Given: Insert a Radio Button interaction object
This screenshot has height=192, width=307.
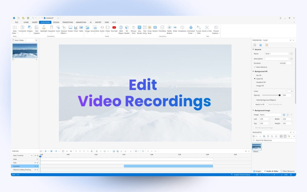Looking at the screenshot, I should coord(169,30).
